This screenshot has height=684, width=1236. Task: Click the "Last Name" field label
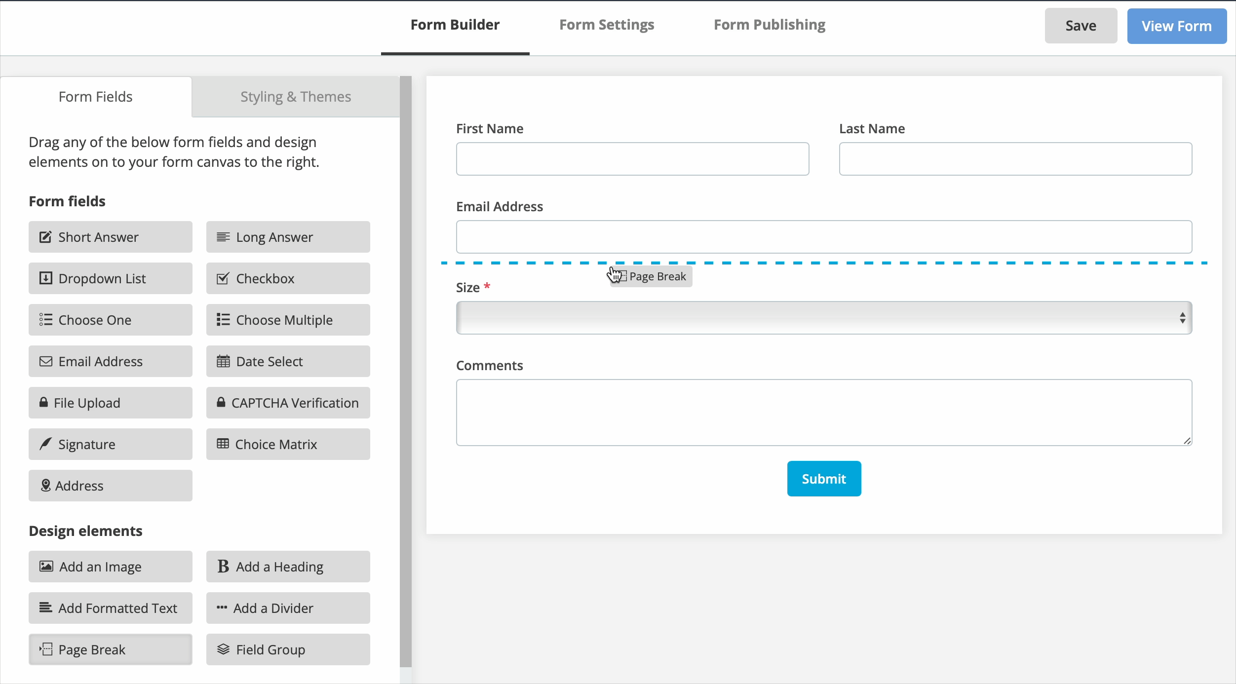(872, 128)
